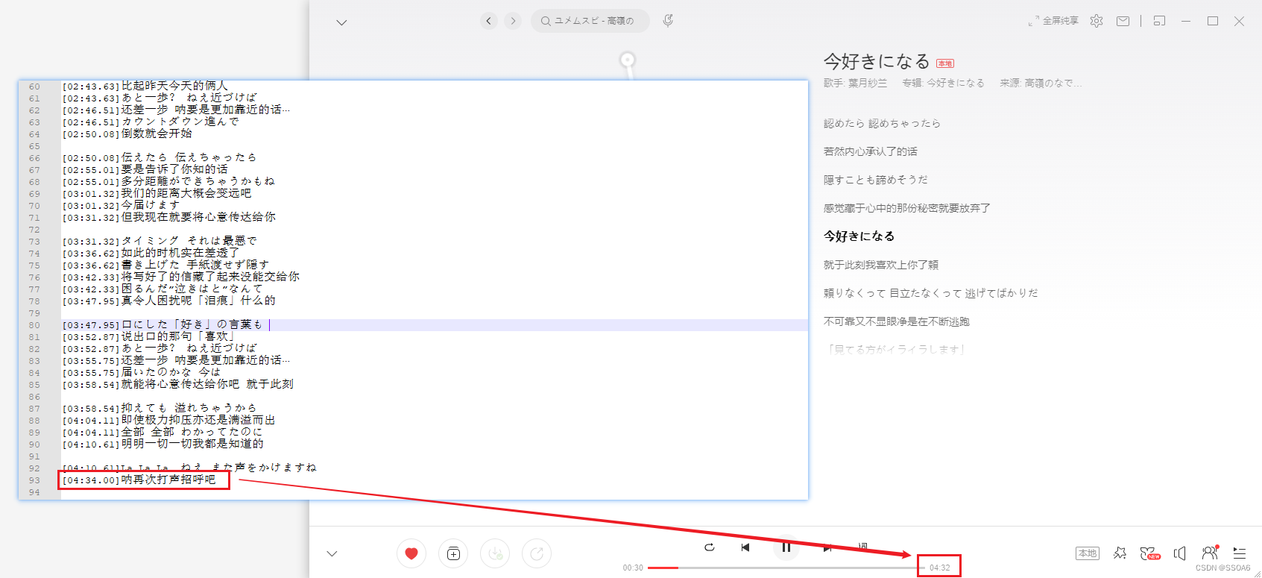Collapse the player page with top chevron
This screenshot has height=578, width=1262.
click(341, 22)
